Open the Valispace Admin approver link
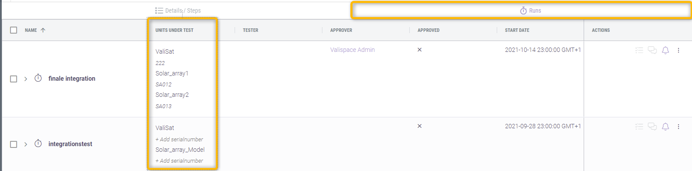692x171 pixels. (353, 50)
